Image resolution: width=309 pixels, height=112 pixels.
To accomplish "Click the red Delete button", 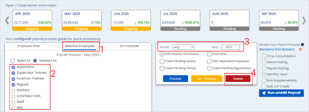I will pyautogui.click(x=238, y=78).
